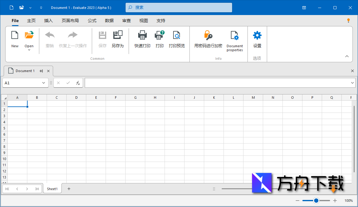The height and width of the screenshot is (207, 358).
Task: Click the New document button
Action: 15,40
